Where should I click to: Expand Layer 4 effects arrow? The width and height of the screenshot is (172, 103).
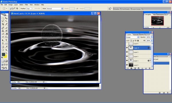[150, 48]
